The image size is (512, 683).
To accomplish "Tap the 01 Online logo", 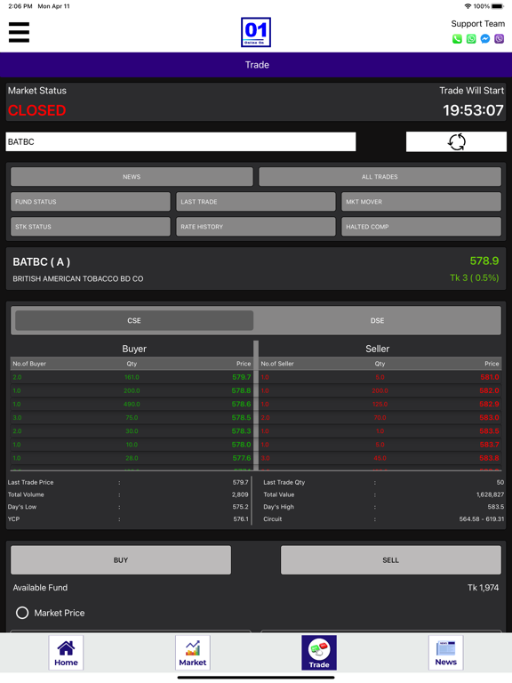I will click(x=256, y=32).
